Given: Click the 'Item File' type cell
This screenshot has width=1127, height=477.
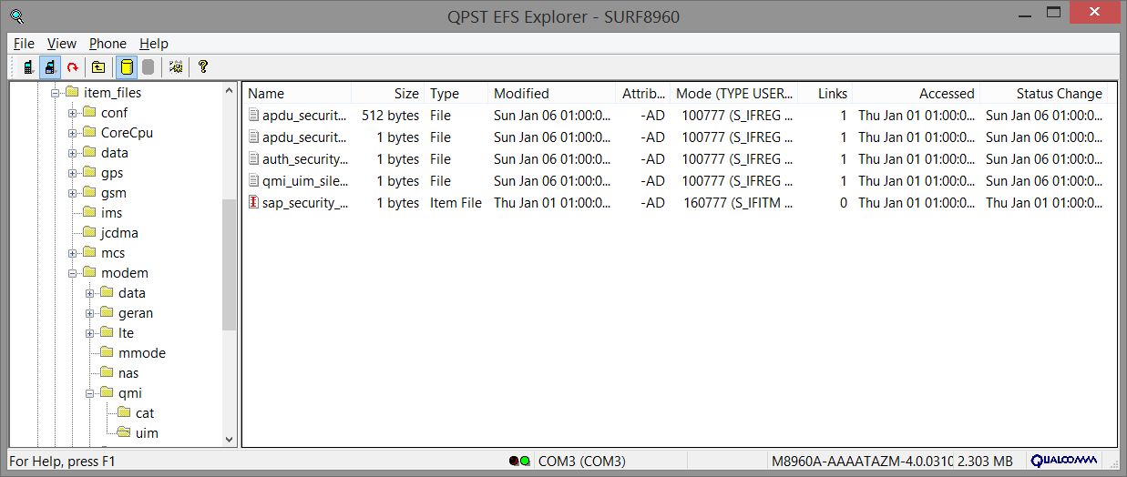Looking at the screenshot, I should (456, 202).
